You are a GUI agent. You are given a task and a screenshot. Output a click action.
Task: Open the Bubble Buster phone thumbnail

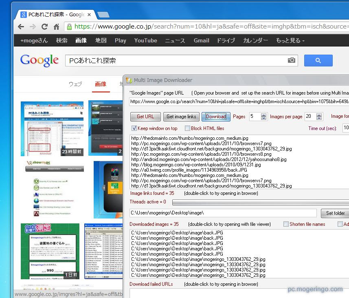(x=108, y=190)
